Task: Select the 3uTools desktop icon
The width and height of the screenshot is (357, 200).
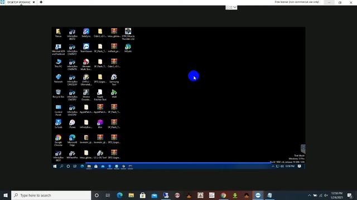Action: 58,124
